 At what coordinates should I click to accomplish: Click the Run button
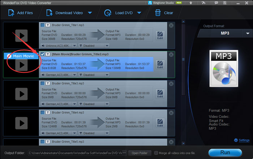click(x=225, y=153)
